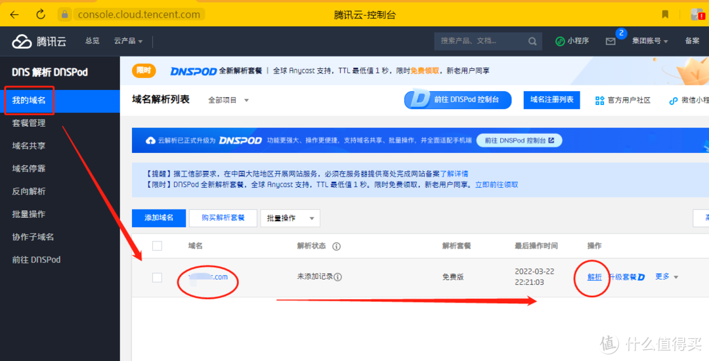Open the 批量操作 dropdown
This screenshot has height=361, width=709.
(x=290, y=218)
